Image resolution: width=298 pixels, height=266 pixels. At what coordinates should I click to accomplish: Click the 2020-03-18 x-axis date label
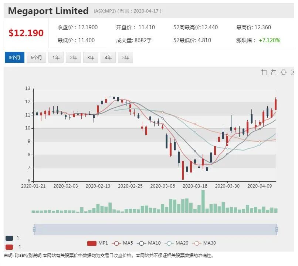click(x=195, y=186)
